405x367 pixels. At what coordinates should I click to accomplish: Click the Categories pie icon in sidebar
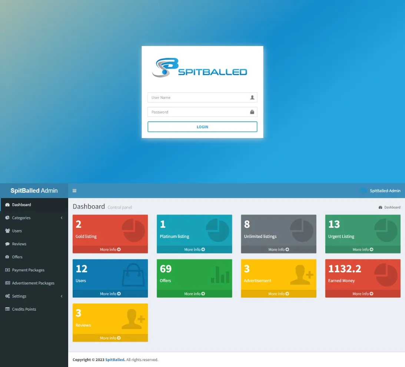coord(7,218)
